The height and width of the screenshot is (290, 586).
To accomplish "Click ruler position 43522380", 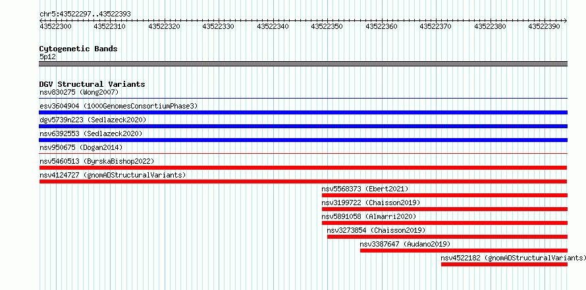I will coord(491,26).
